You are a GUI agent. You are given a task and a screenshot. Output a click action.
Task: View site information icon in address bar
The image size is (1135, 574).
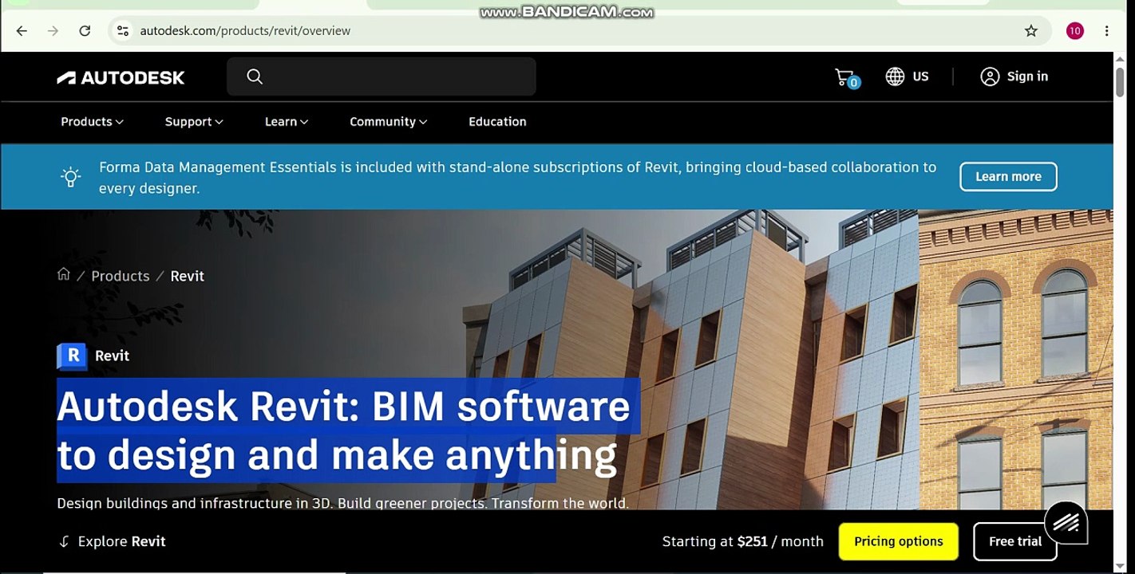point(122,31)
